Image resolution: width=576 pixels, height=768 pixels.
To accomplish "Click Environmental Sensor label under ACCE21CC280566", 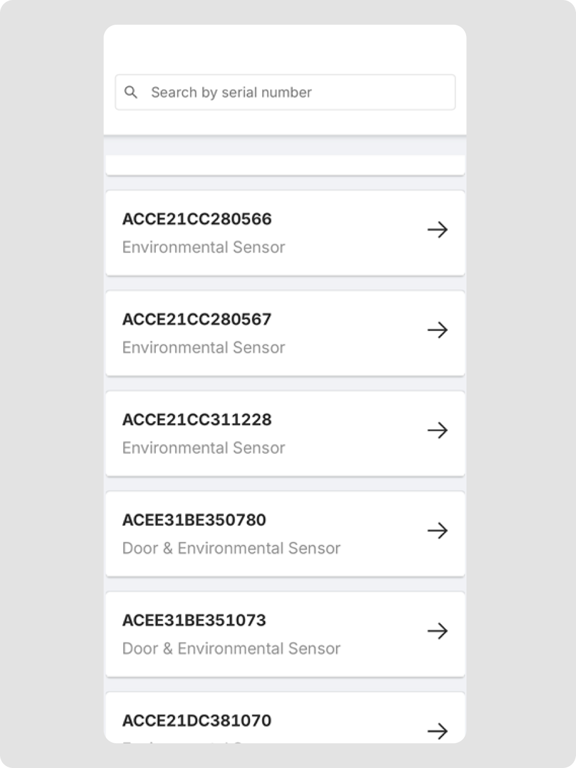I will coord(203,247).
